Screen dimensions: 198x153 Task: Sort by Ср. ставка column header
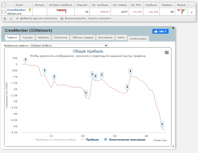[x=120, y=5]
